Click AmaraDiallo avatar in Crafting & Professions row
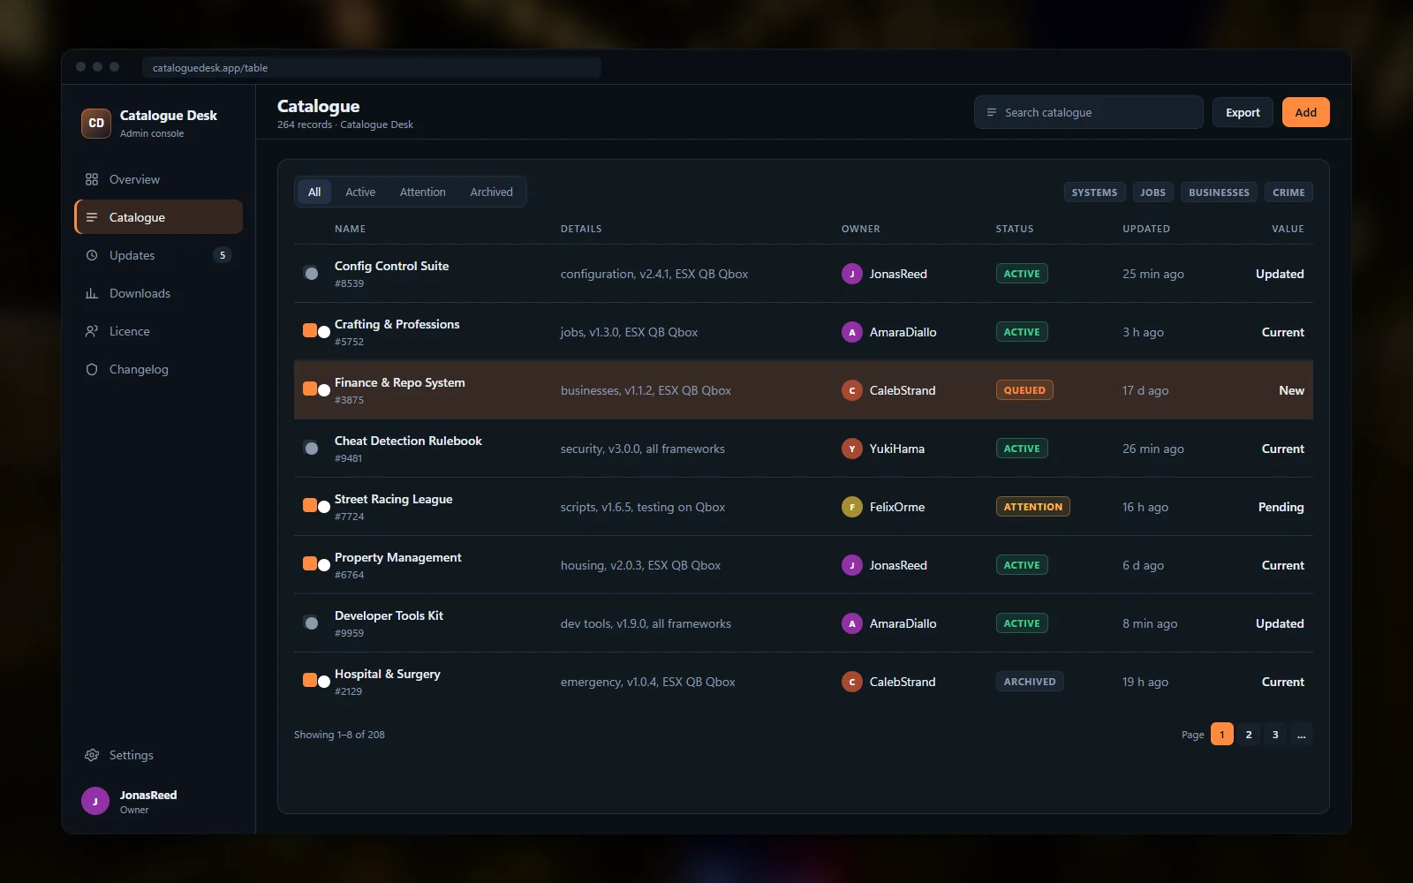Image resolution: width=1413 pixels, height=883 pixels. click(x=852, y=332)
